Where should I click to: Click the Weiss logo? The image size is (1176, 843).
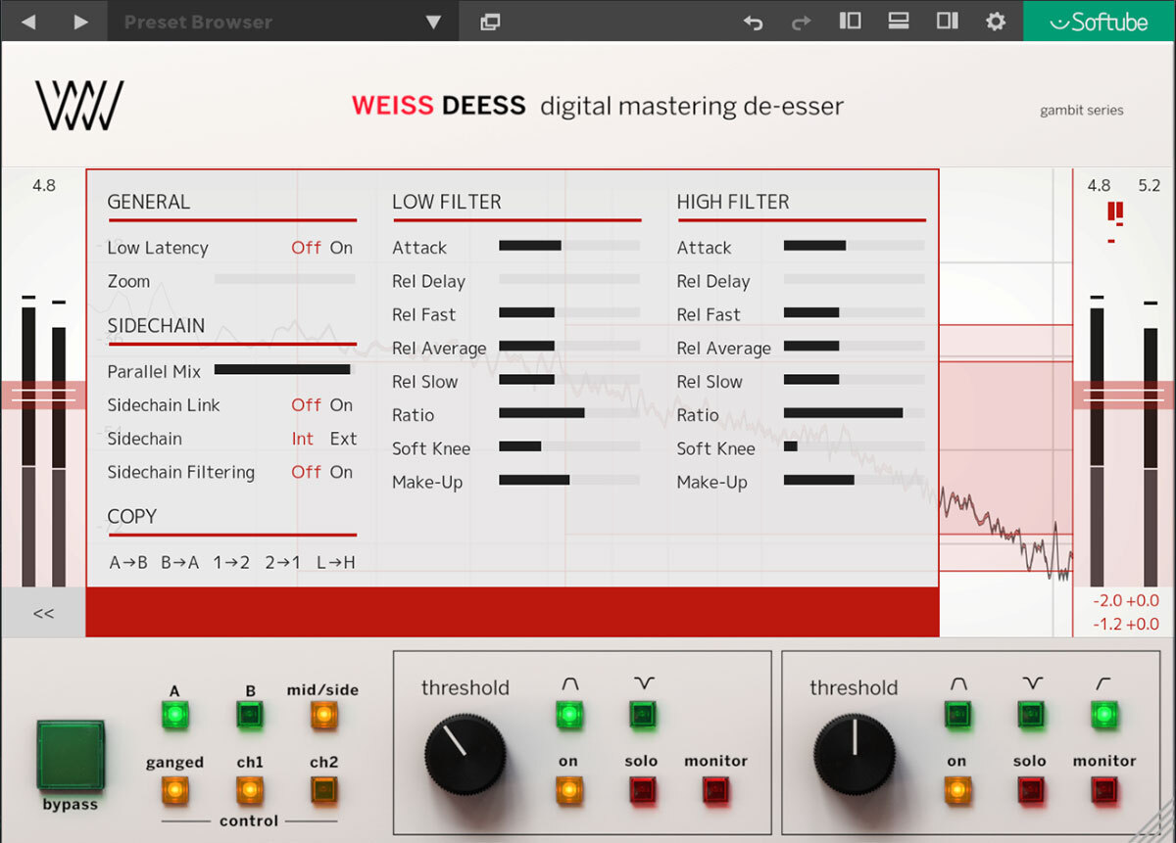click(x=79, y=106)
